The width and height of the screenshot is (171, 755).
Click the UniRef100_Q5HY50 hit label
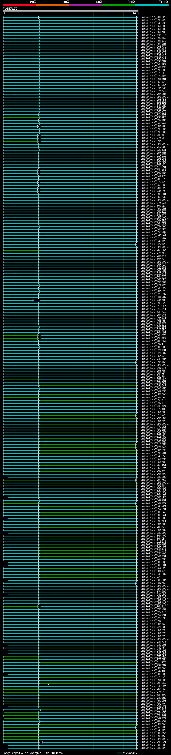153,712
